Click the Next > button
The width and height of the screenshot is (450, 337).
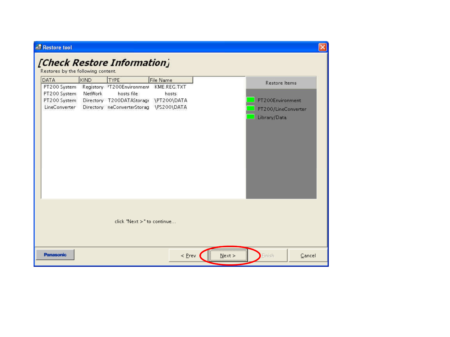point(228,255)
